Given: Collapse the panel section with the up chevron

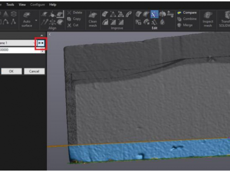Looking at the screenshot, I should [41, 36].
